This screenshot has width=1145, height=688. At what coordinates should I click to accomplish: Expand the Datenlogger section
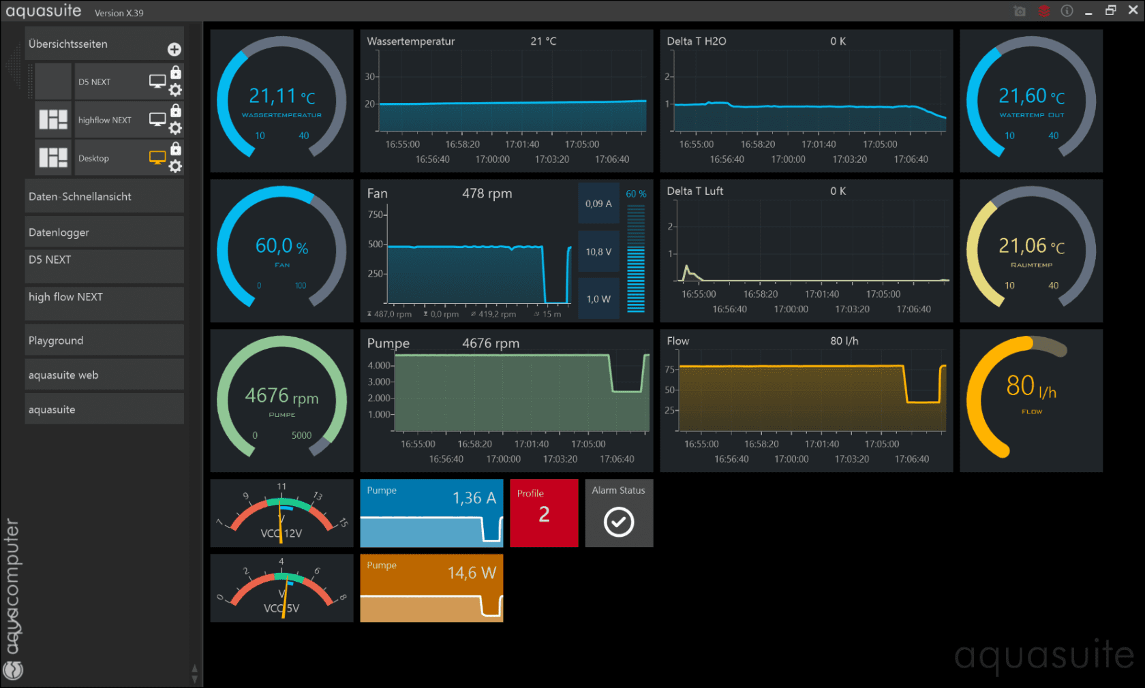[104, 232]
